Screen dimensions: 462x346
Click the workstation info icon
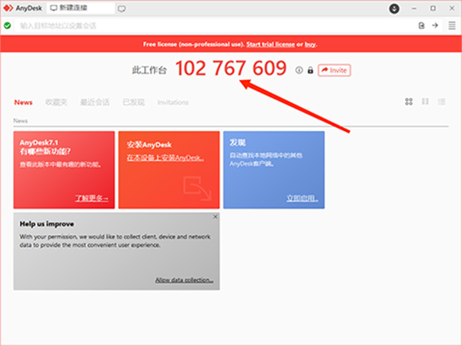pos(299,70)
